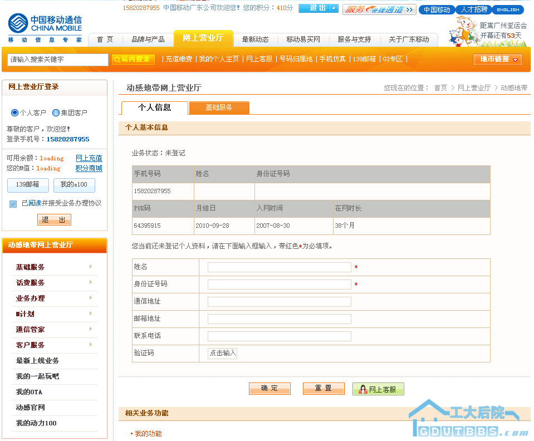
Task: Open the 品牌与产品 navigation tab
Action: 148,40
